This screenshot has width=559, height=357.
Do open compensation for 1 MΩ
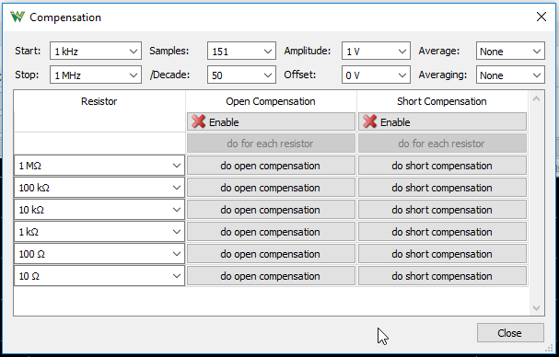[271, 166]
